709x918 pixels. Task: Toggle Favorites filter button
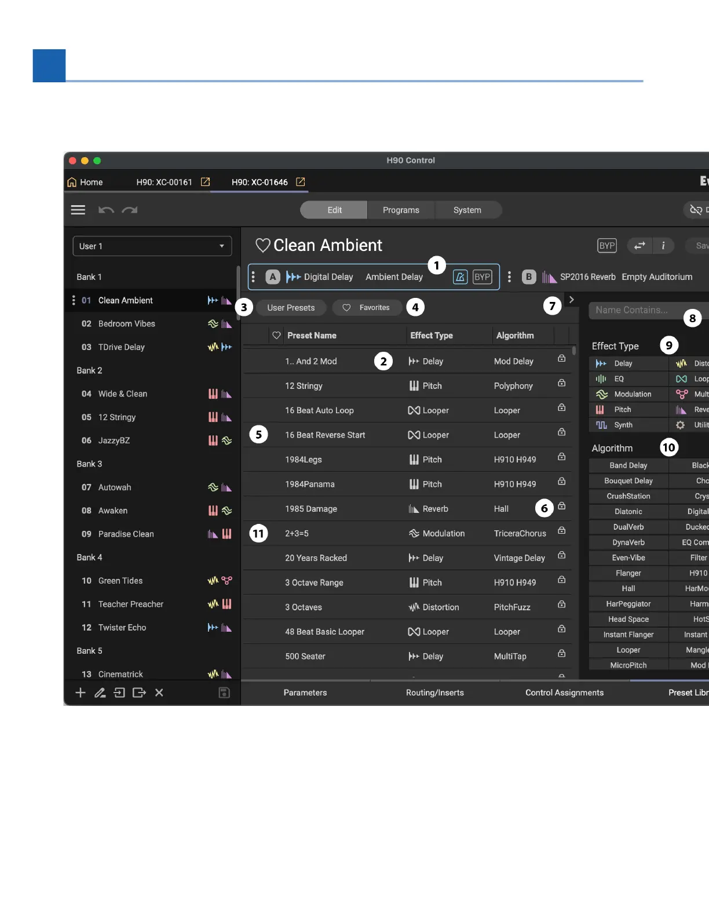[x=367, y=308]
